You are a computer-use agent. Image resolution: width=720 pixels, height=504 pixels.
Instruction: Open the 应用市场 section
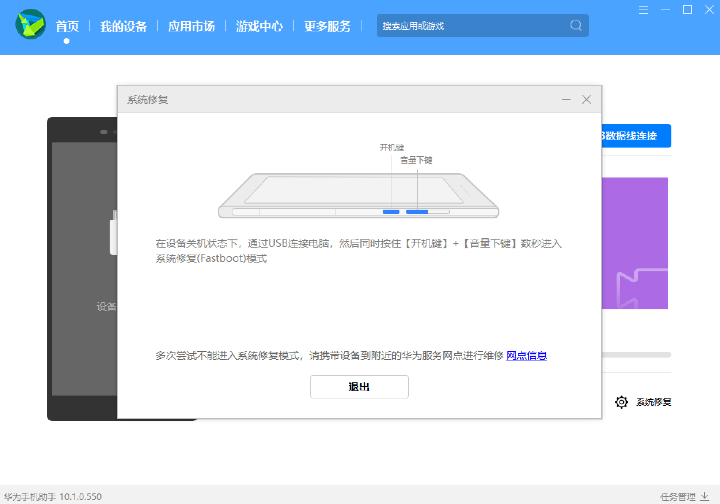pos(192,26)
